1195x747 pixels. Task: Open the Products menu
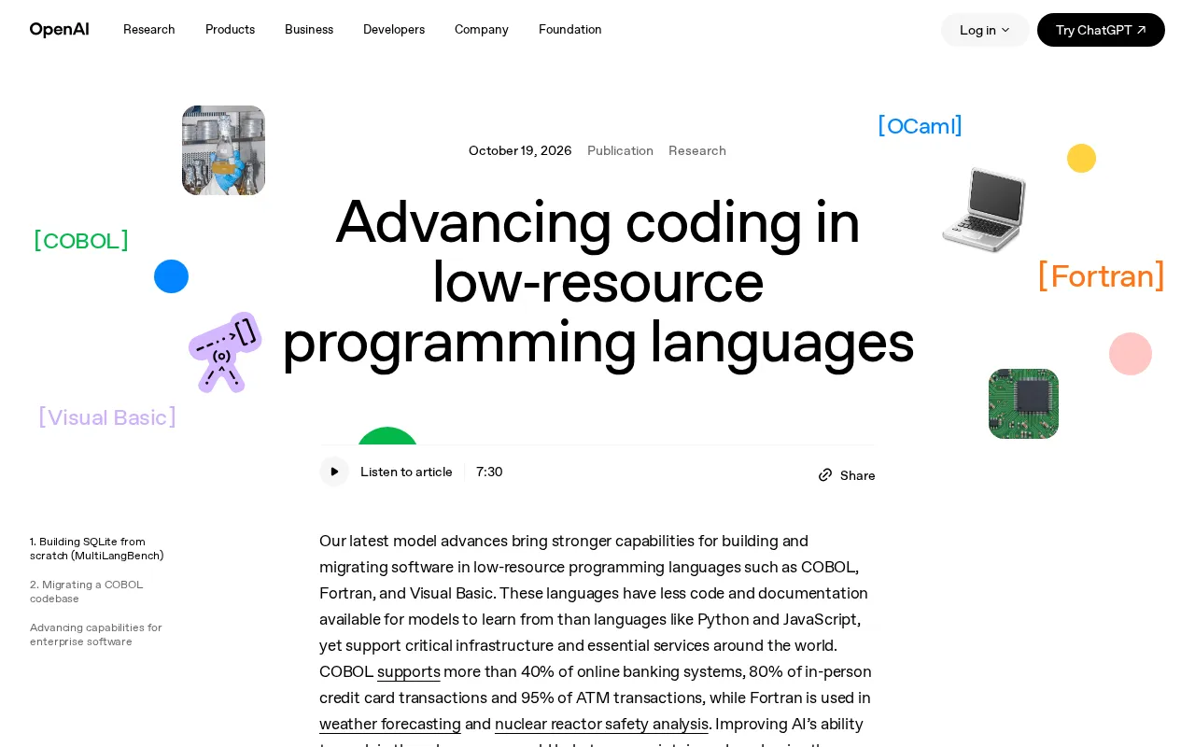(x=230, y=30)
